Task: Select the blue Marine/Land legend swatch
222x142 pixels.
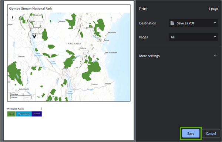Action: [24, 114]
